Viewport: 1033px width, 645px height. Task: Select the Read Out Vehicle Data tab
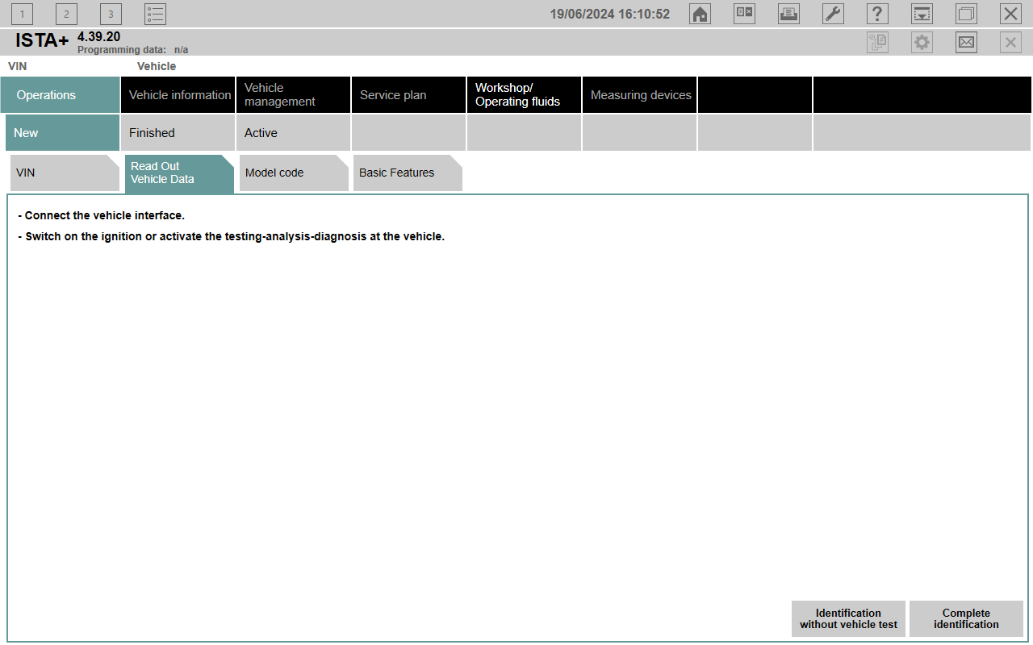point(179,173)
